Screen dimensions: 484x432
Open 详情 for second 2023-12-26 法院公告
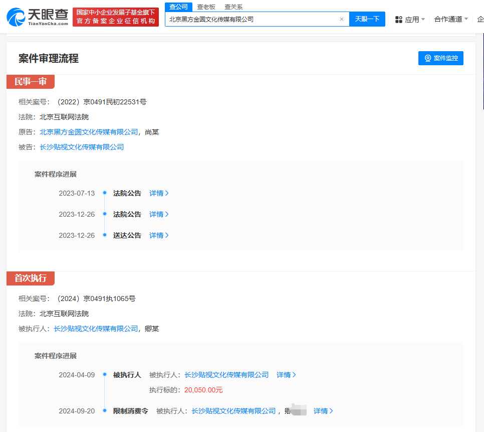[159, 214]
